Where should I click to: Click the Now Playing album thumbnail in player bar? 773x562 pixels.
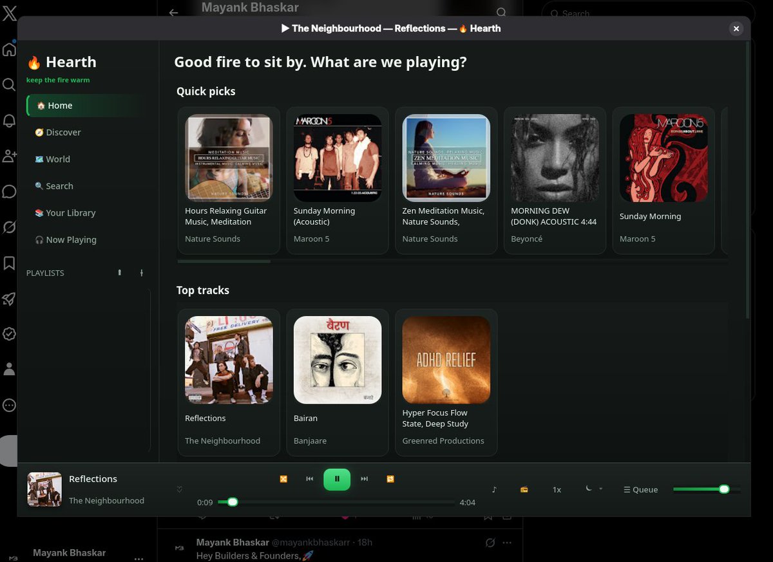pos(44,489)
